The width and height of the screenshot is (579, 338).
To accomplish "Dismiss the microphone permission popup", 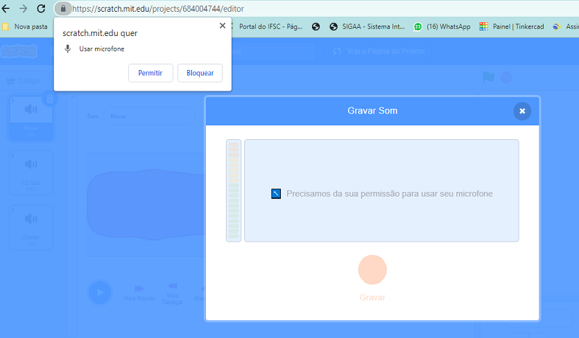I will 222,26.
